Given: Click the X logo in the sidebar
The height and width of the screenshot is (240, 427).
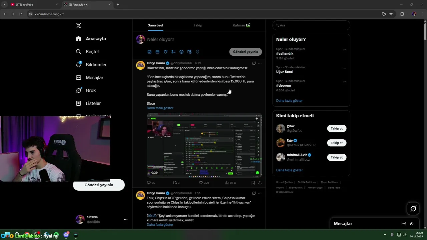Looking at the screenshot, I should pos(78,26).
